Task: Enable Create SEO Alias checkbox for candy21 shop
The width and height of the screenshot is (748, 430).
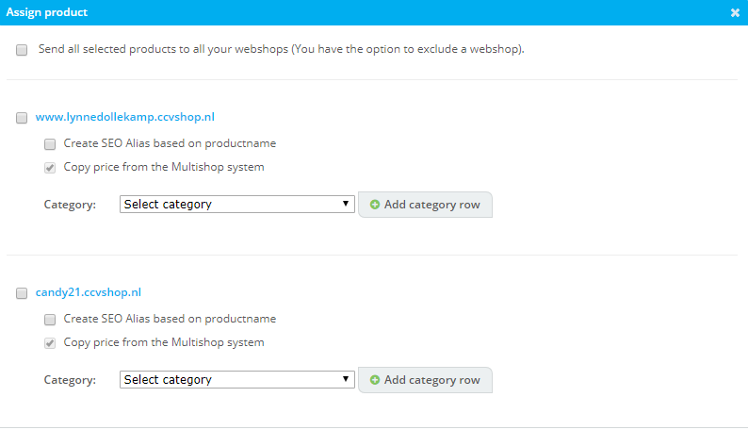Action: [x=50, y=320]
